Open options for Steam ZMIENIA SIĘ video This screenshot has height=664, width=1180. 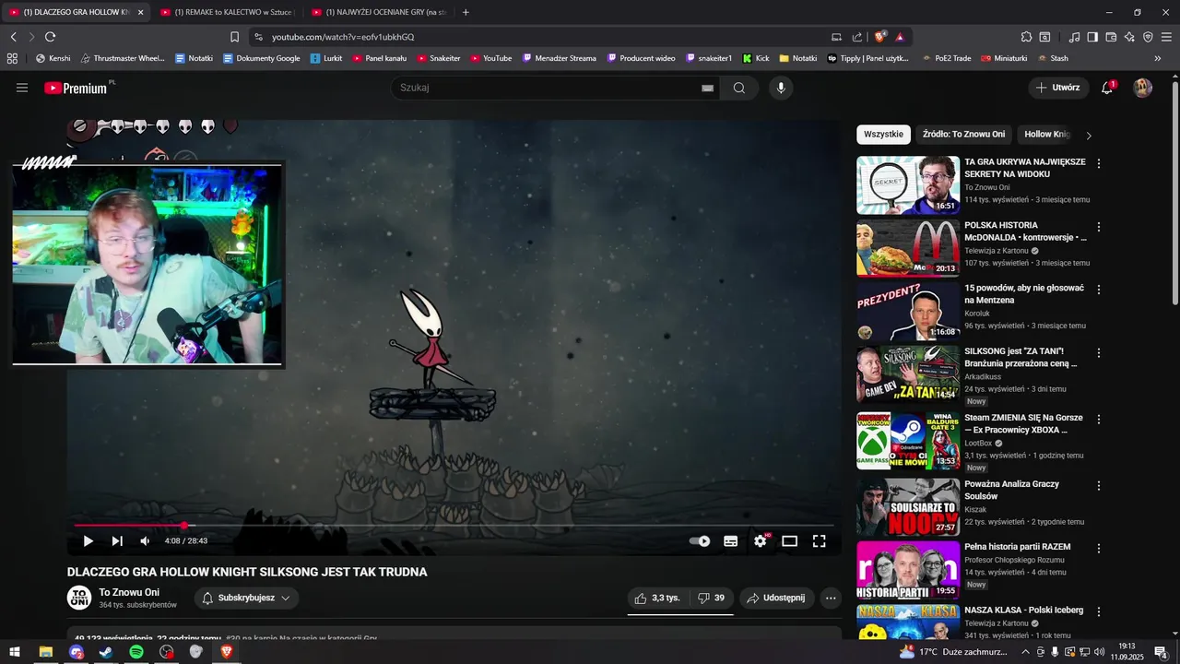pyautogui.click(x=1098, y=419)
